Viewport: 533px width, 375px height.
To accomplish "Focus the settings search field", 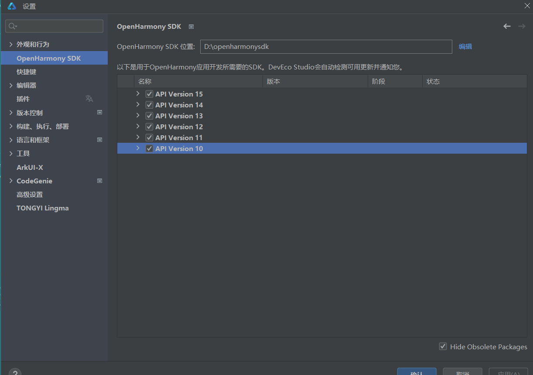I will (55, 26).
